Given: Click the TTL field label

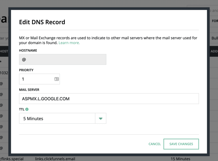Looking at the screenshot, I should pos(22,109).
